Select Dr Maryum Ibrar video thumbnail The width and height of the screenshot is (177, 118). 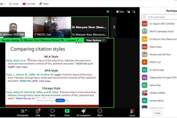pyautogui.click(x=90, y=27)
